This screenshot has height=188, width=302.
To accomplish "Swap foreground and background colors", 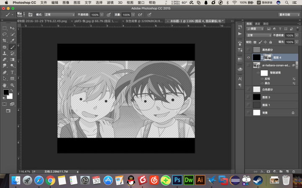I will click(12, 90).
